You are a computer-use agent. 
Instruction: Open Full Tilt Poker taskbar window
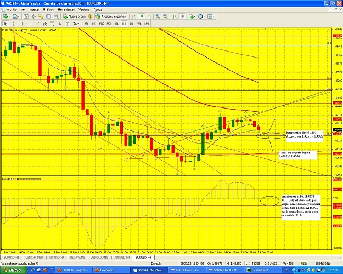click(x=188, y=270)
